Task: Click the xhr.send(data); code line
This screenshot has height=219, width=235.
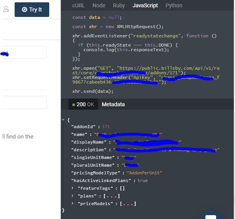Action: point(93,91)
